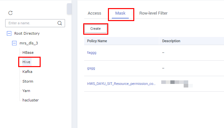Open the faggg policy link
Screen dimensions: 224x128
[92, 53]
